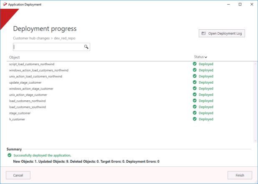This screenshot has width=258, height=184.
Task: Click the status icon beside update_stage_customer
Action: pos(195,82)
